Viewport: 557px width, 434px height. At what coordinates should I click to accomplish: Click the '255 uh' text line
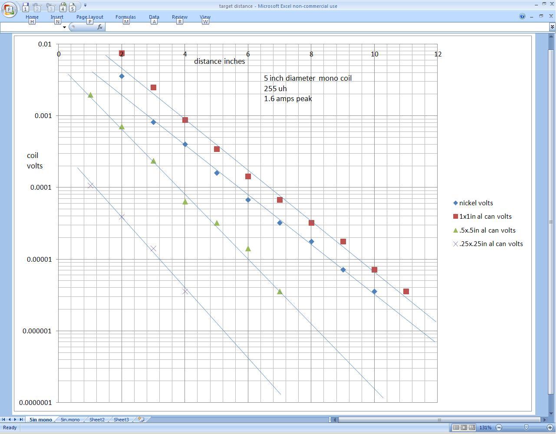click(x=275, y=89)
